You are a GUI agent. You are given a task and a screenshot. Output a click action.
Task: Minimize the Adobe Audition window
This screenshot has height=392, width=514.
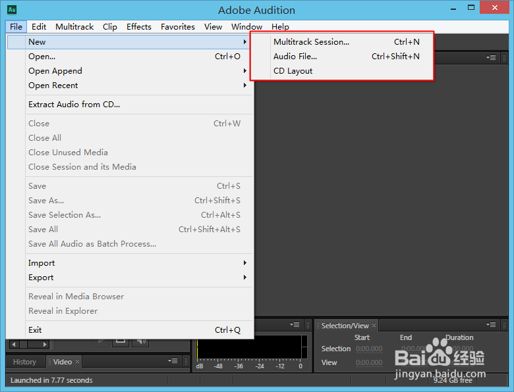pyautogui.click(x=453, y=8)
